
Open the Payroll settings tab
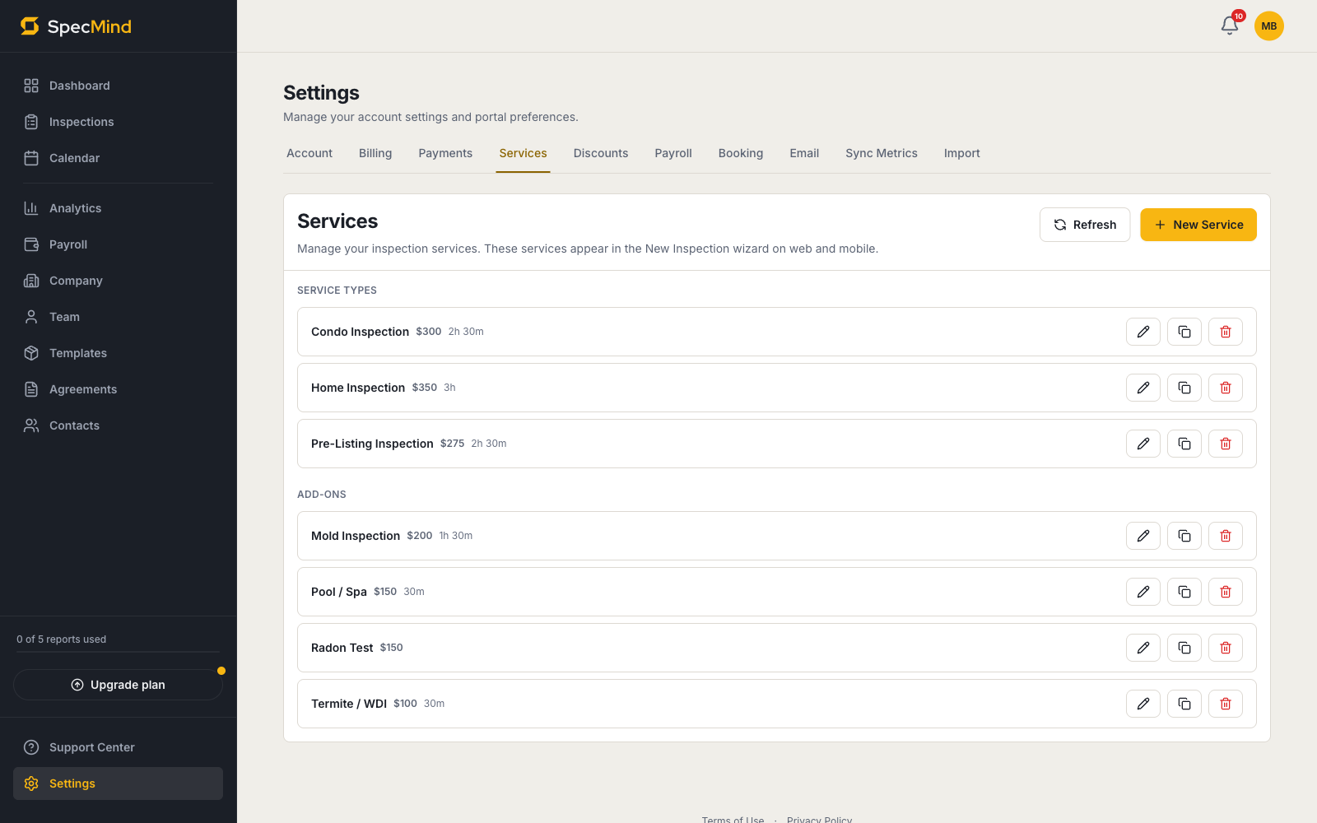click(x=673, y=153)
